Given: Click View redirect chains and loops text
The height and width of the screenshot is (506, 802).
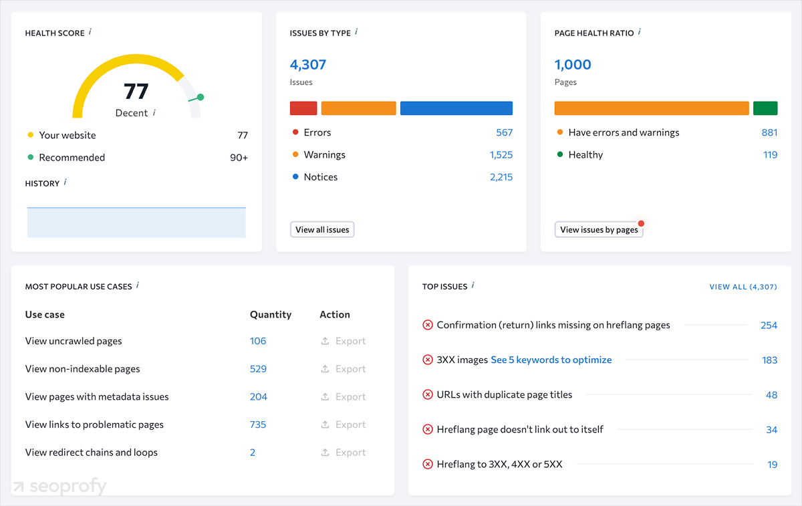Looking at the screenshot, I should pos(92,453).
